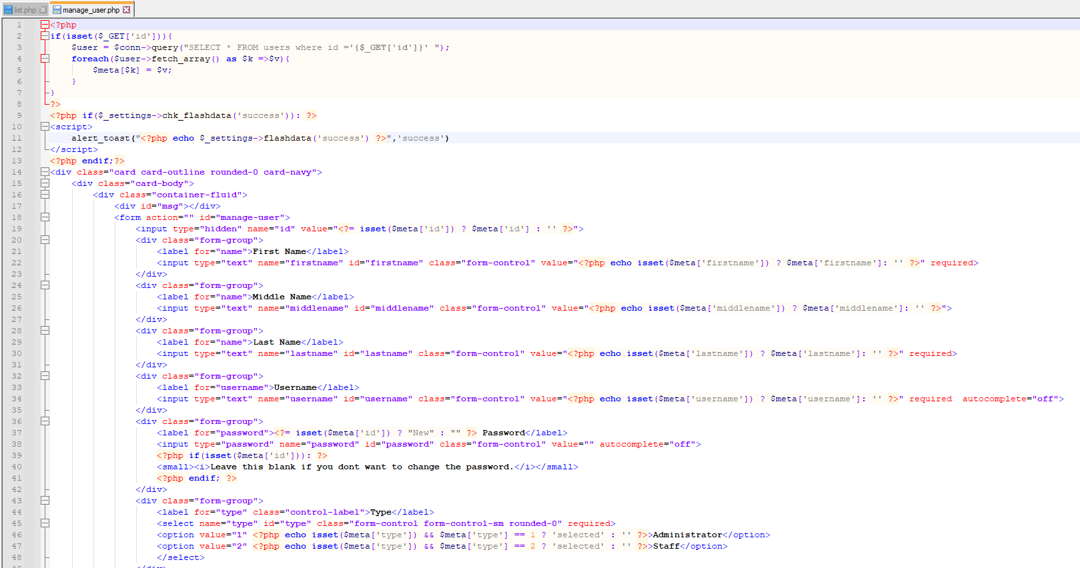Viewport: 1080px width, 568px height.
Task: Collapse the form-group fold at line 20
Action: point(45,240)
